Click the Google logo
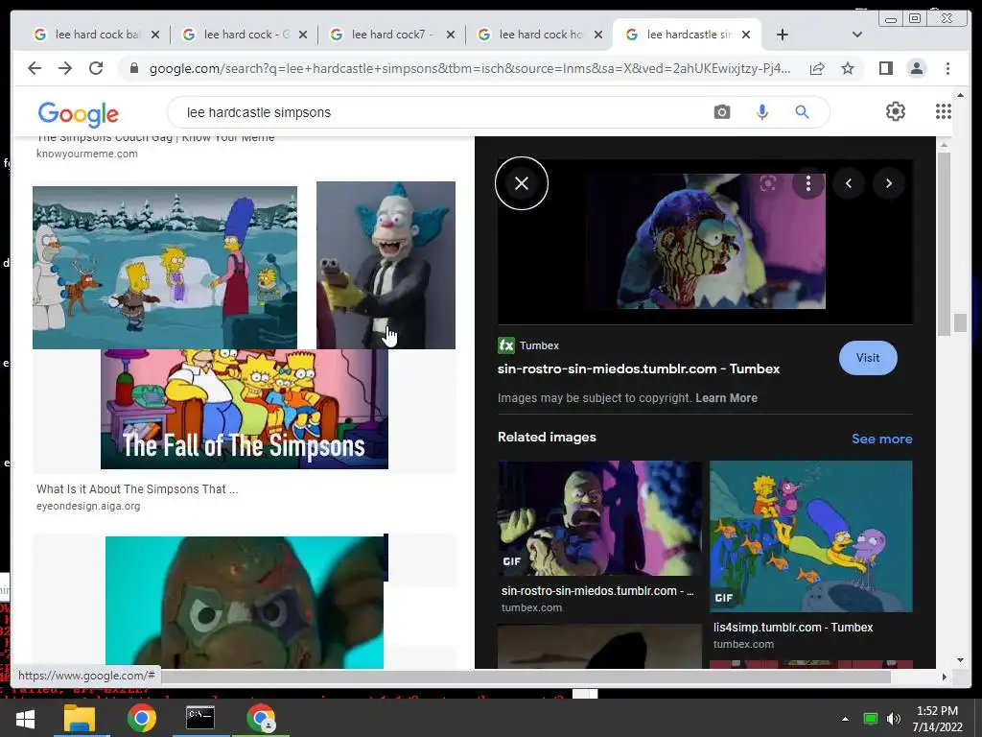 pos(79,113)
